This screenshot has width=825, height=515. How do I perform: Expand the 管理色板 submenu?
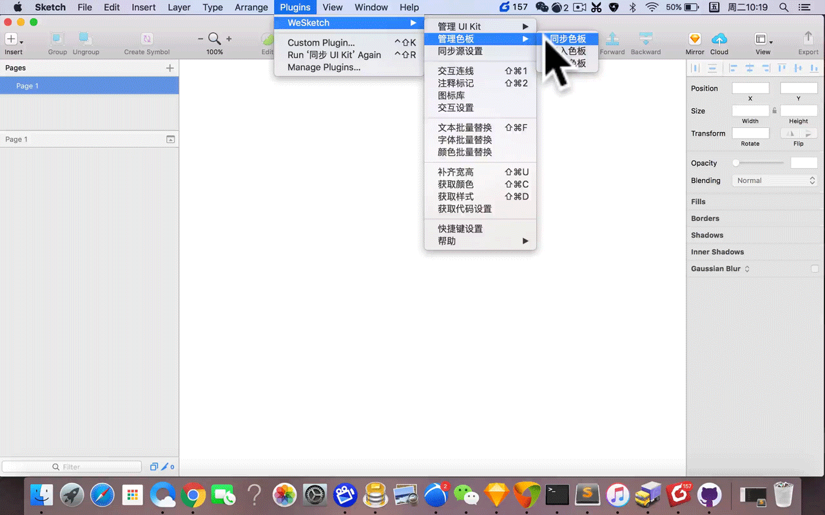coord(480,39)
